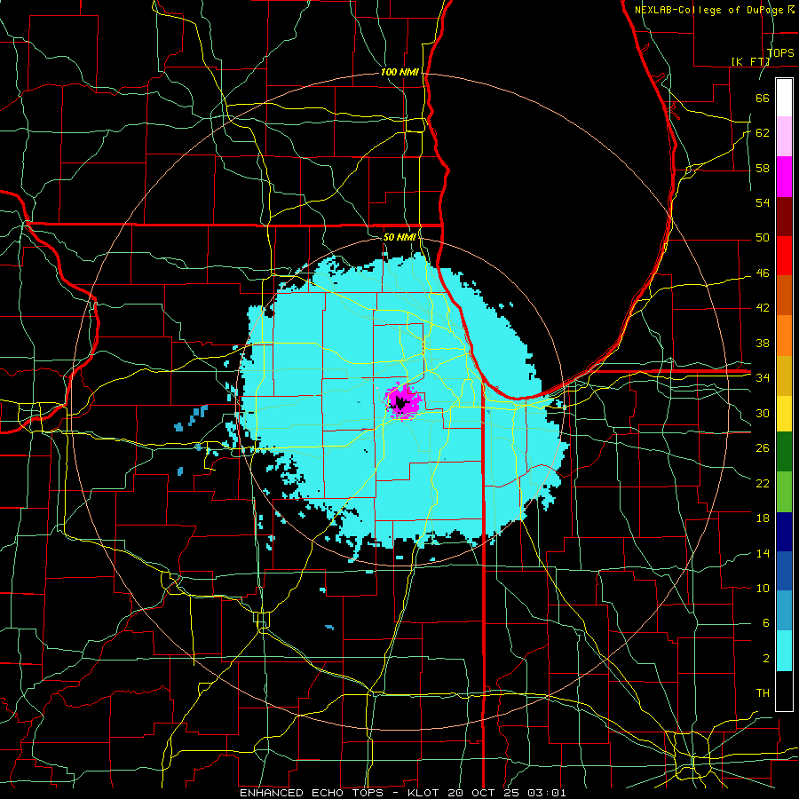Click the "2" scale label
799x799 pixels.
click(x=765, y=659)
